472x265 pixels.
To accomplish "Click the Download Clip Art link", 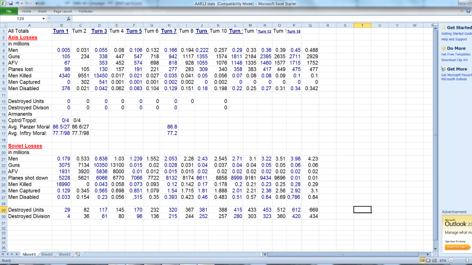I will point(454,60).
